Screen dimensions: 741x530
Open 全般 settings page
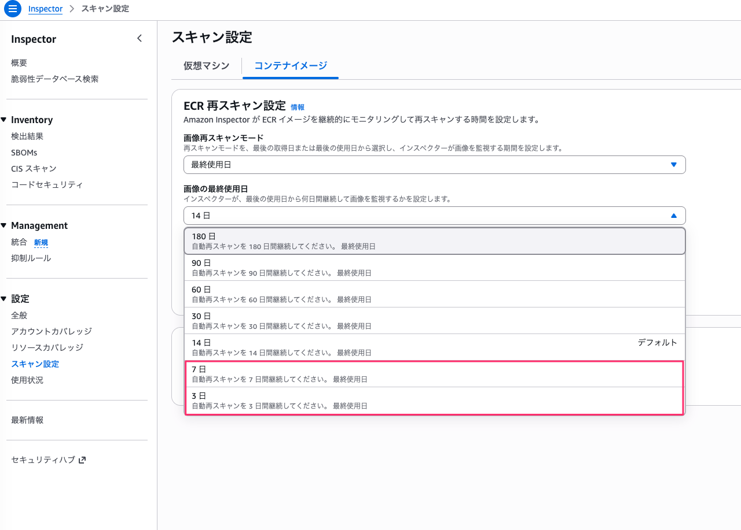(19, 316)
